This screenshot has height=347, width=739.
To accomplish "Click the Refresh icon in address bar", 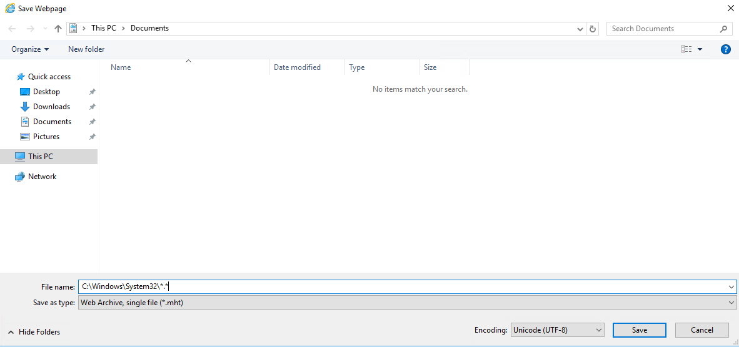I will tap(593, 29).
